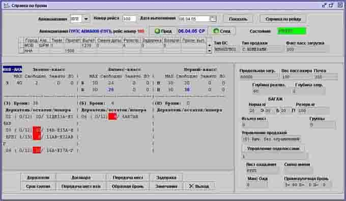Click the Вылет column header
This screenshot has height=201, width=346.
point(88,41)
